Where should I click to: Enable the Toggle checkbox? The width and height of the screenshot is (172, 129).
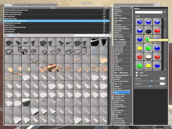point(137,73)
